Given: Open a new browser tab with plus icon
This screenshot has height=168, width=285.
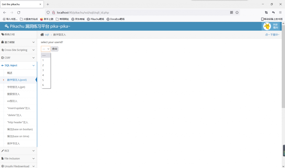Looking at the screenshot, I should tap(48, 4).
